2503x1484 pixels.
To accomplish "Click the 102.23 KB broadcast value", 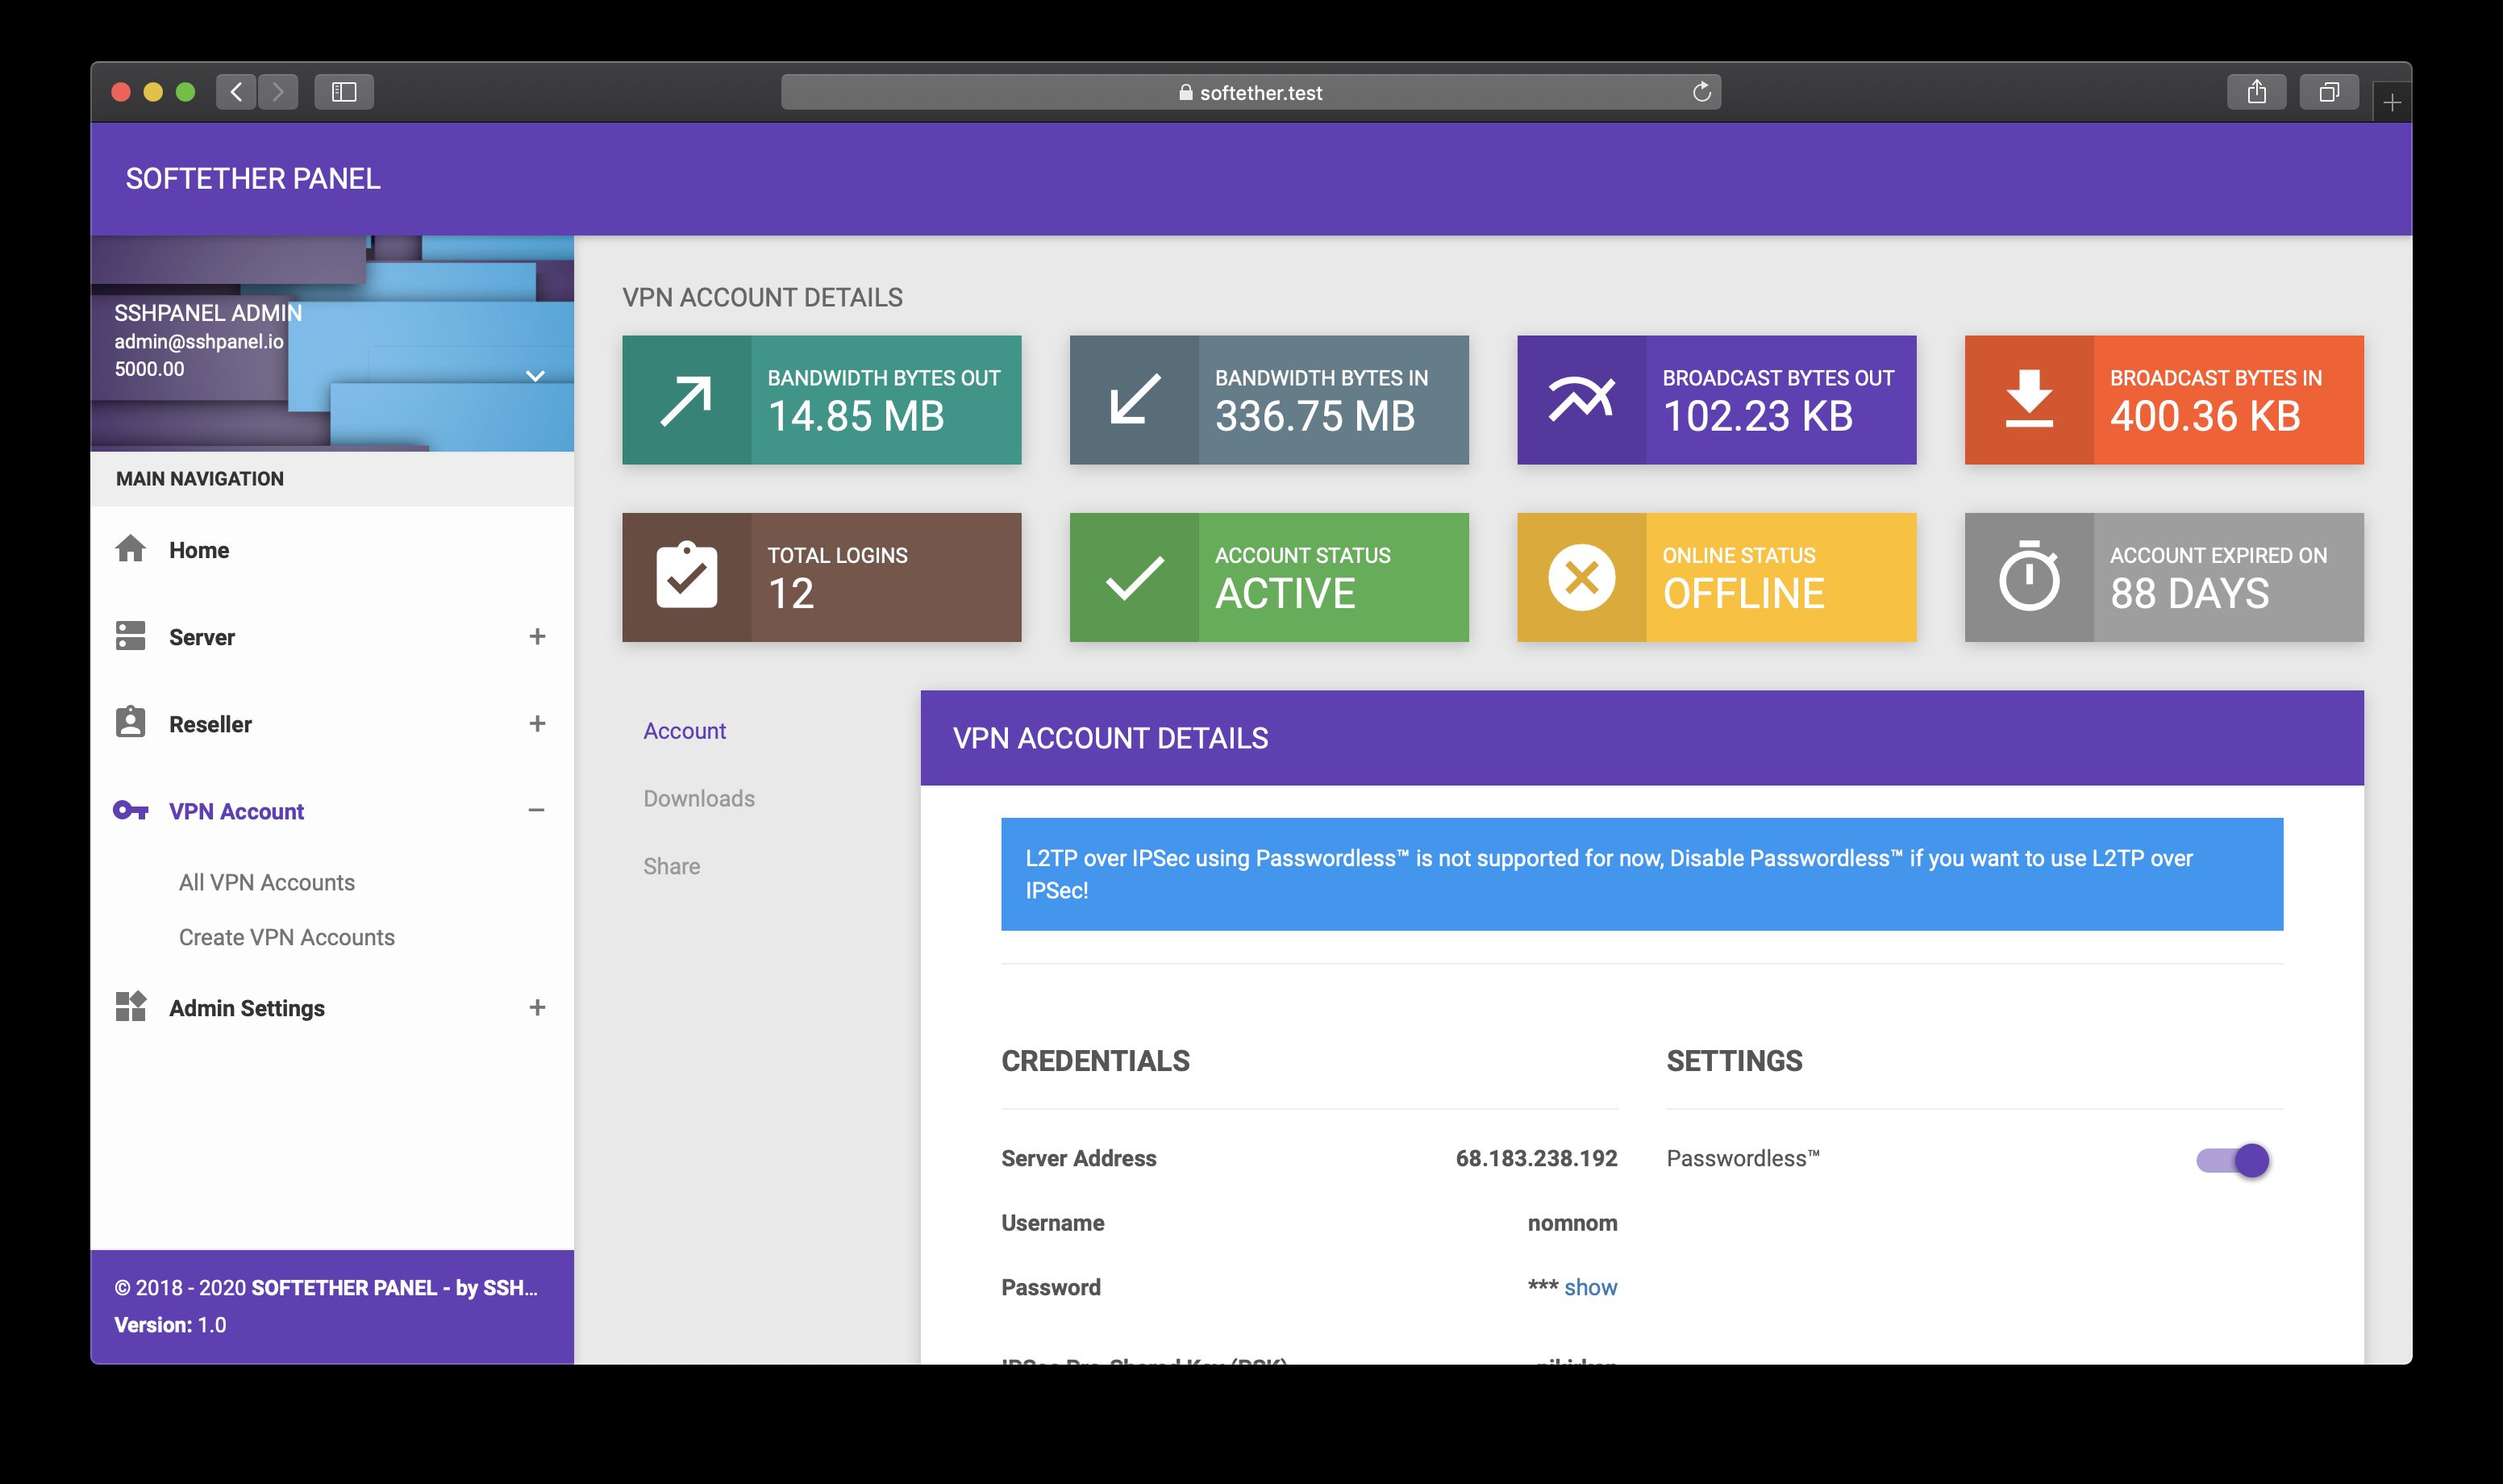I will (x=1757, y=416).
